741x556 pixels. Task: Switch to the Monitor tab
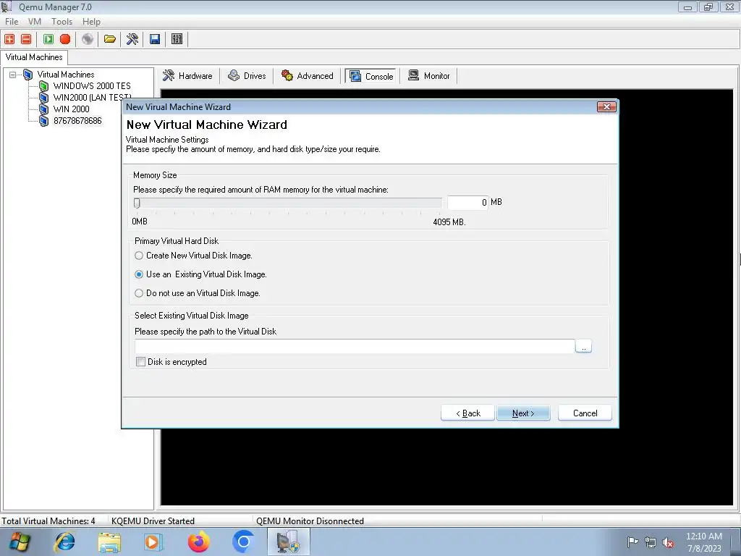click(429, 76)
